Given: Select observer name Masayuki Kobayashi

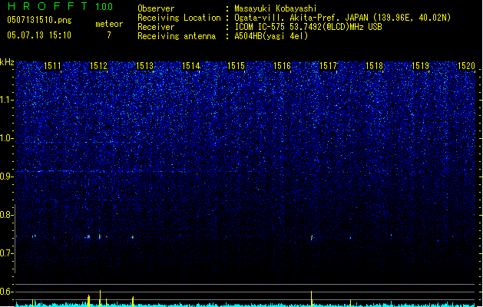Looking at the screenshot, I should point(276,8).
